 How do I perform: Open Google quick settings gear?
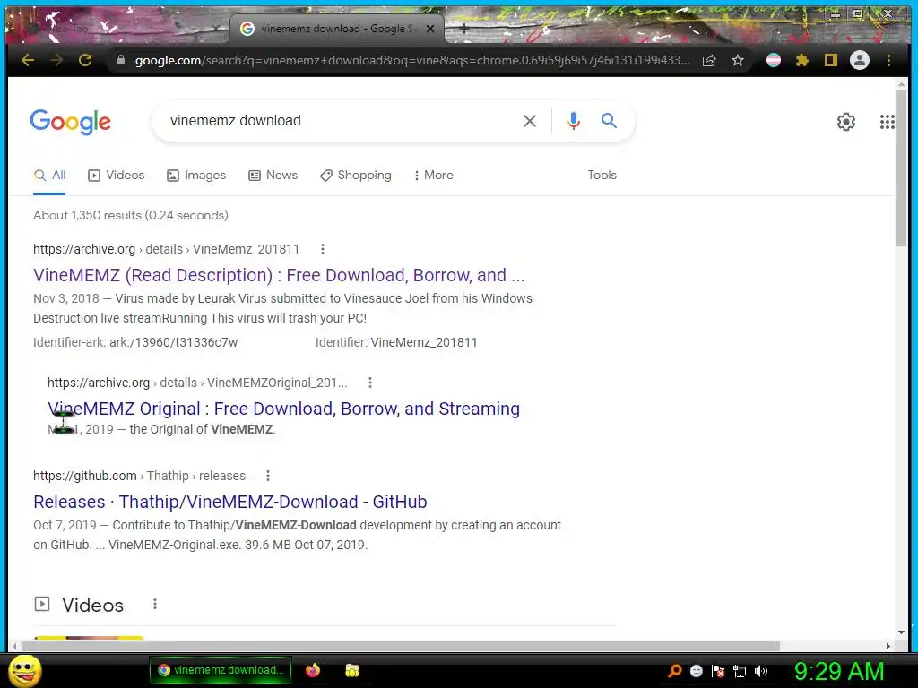[x=846, y=122]
